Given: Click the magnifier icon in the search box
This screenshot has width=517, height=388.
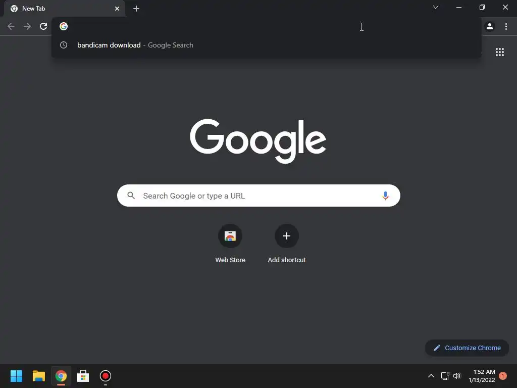Looking at the screenshot, I should tap(131, 196).
